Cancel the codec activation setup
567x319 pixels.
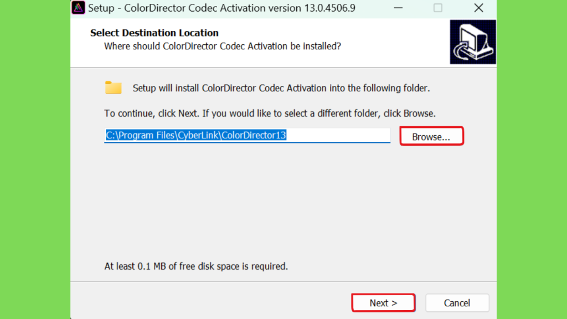coord(457,303)
